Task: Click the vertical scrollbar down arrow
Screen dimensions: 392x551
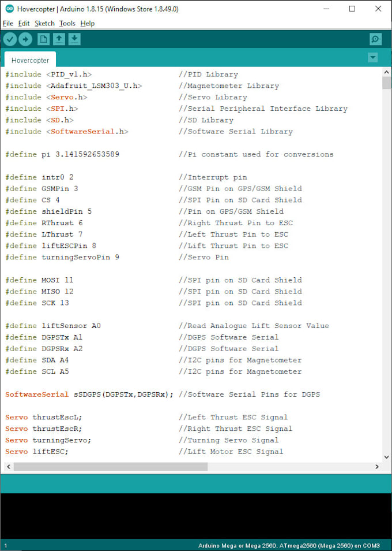Action: (x=387, y=456)
